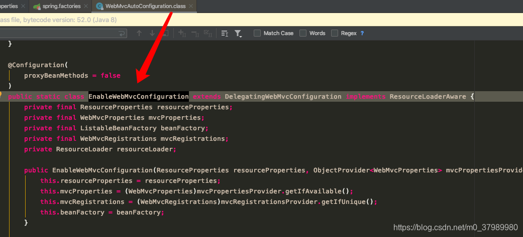This screenshot has width=523, height=237.
Task: Add selection for next occurrence icon
Action: coord(182,33)
